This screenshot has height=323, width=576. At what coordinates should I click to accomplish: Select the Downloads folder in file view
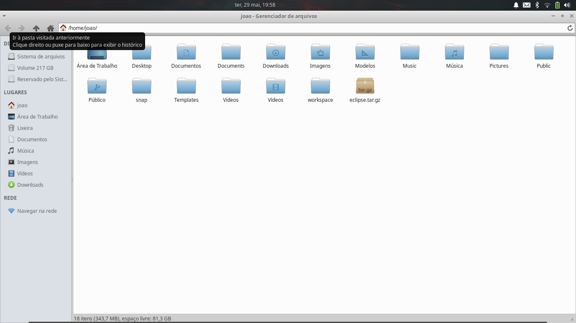tap(276, 57)
